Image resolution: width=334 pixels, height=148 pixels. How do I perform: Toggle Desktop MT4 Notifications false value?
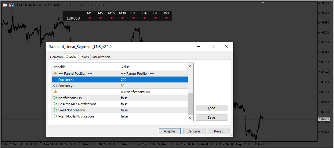[154, 104]
